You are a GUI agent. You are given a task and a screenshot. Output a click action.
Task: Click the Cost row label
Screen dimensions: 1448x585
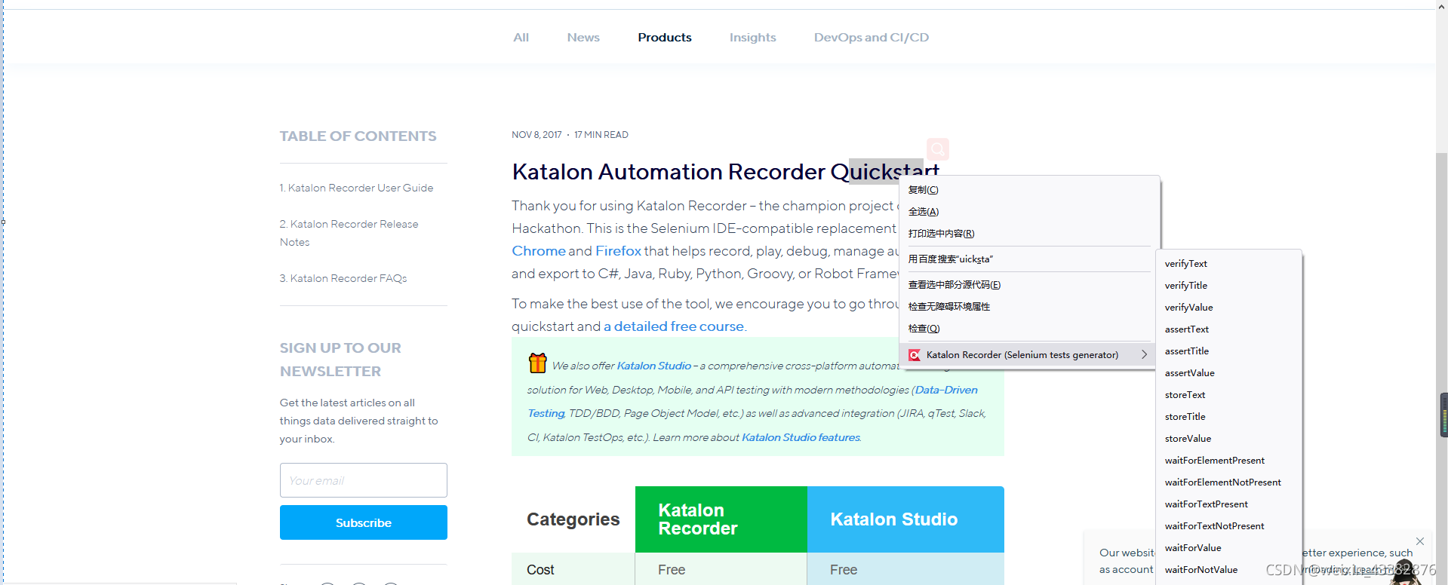coord(540,570)
